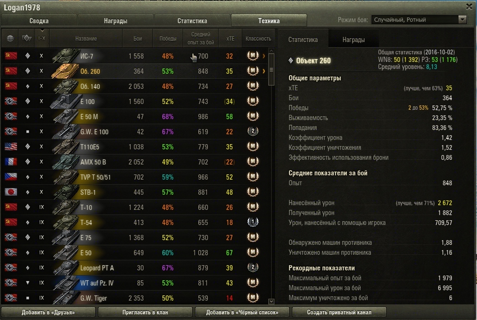This screenshot has height=320, width=477.
Task: Open the battle mode dropdown
Action: pyautogui.click(x=419, y=20)
